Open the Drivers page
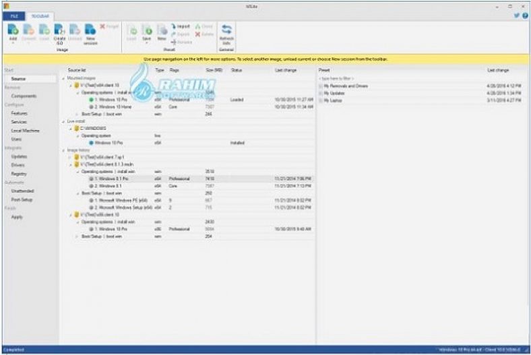This screenshot has width=531, height=355. 18,165
